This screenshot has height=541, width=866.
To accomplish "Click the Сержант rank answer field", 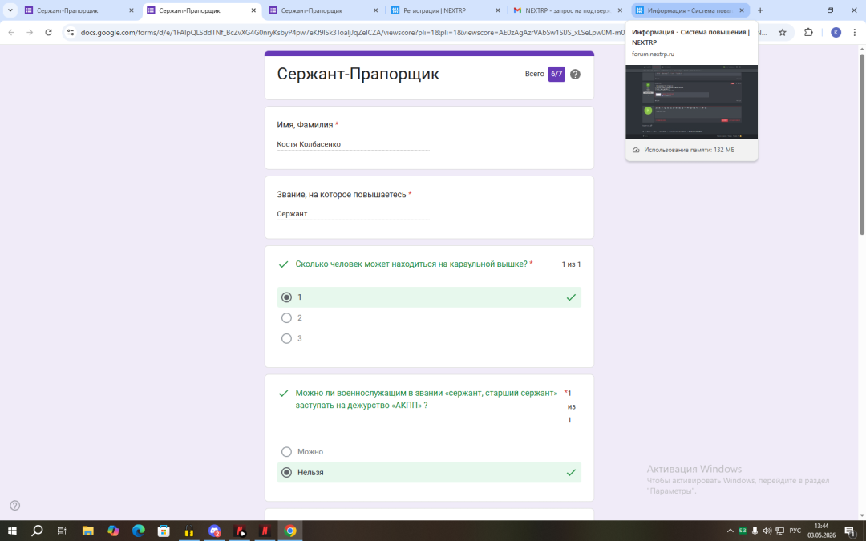I will (353, 214).
